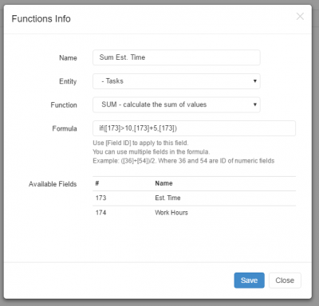Click the Name field label
This screenshot has height=306, width=319.
point(68,57)
